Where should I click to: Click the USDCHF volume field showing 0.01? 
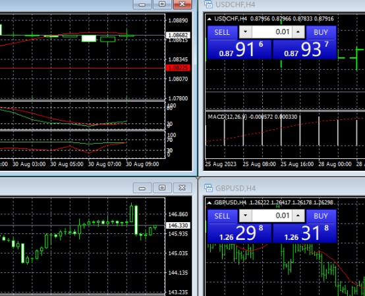[x=272, y=32]
